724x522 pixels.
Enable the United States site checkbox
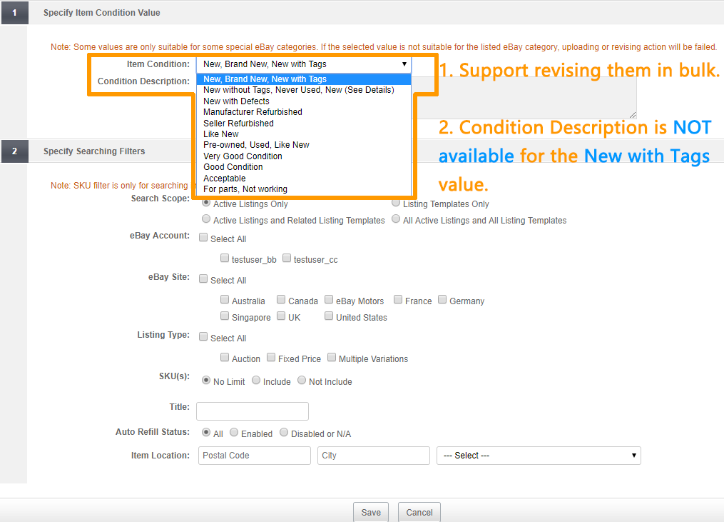click(x=329, y=316)
